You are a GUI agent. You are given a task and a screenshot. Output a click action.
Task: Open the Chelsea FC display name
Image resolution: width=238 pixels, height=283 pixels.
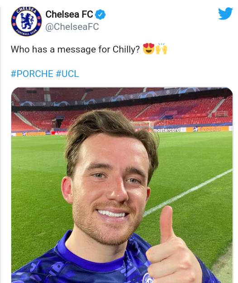coord(69,14)
